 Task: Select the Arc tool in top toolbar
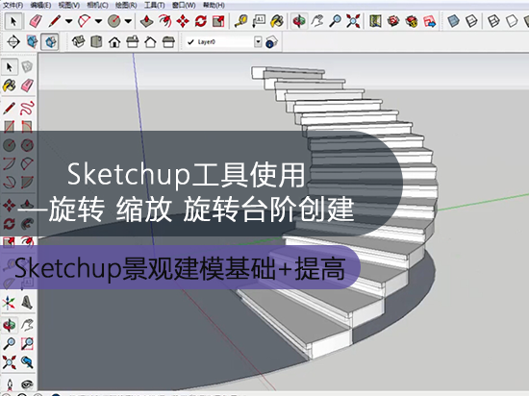pos(84,21)
